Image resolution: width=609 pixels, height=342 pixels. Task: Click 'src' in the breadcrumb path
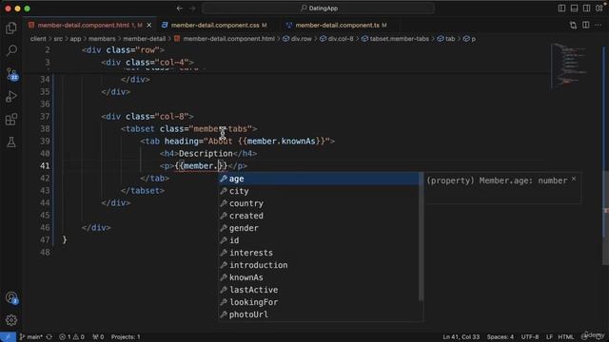58,39
